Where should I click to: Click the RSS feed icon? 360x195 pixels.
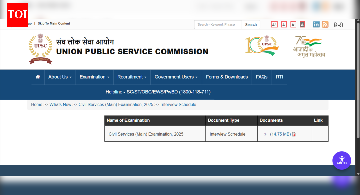click(x=325, y=24)
